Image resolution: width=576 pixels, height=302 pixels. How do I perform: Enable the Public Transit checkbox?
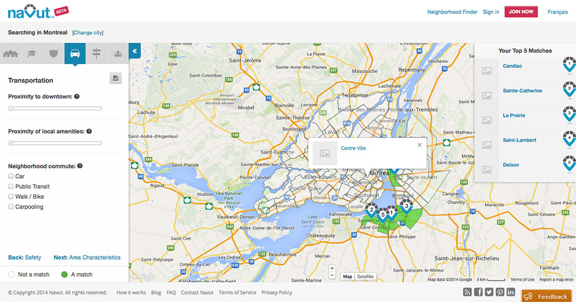point(11,186)
